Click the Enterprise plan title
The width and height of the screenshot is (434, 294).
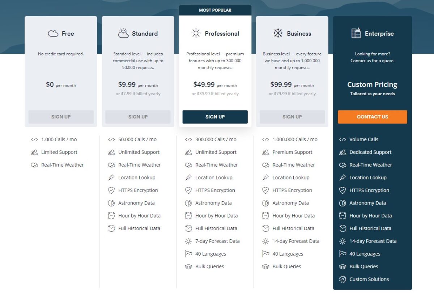[379, 34]
